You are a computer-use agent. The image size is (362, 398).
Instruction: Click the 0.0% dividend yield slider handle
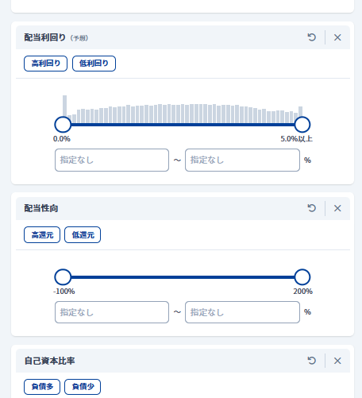(x=63, y=125)
